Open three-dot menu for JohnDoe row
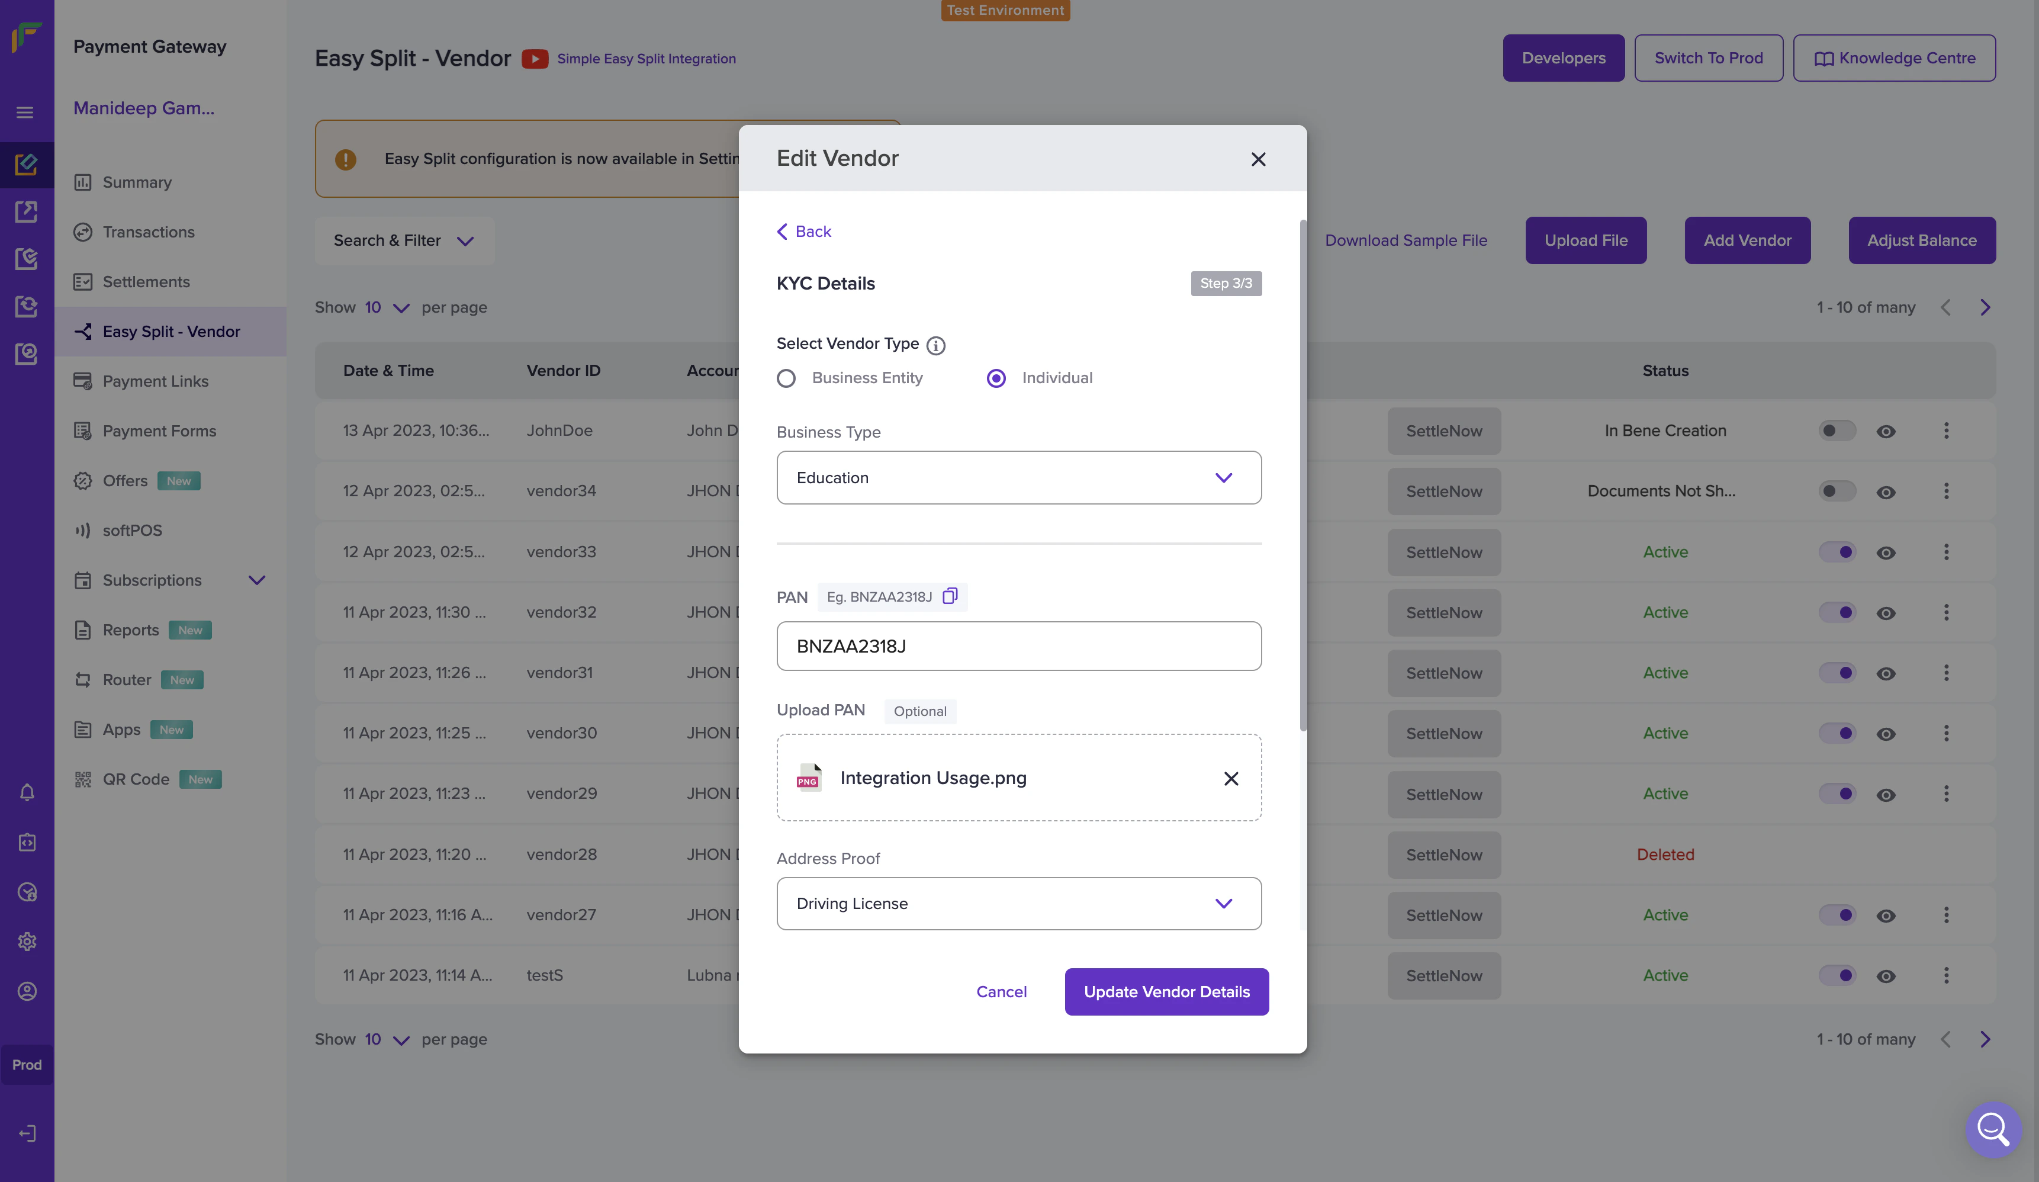 pyautogui.click(x=1946, y=431)
